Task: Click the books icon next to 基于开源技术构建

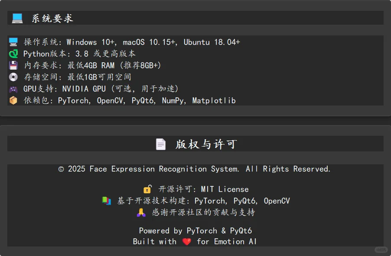Action: [107, 200]
